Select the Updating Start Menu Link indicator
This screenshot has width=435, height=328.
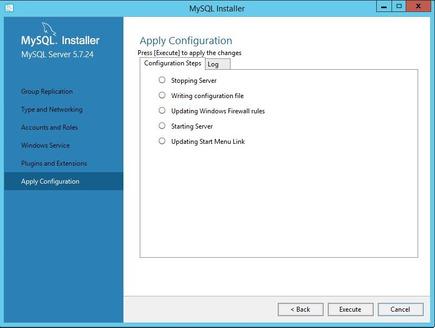tap(162, 141)
